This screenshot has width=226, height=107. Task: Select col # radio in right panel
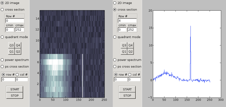[x=130, y=75]
